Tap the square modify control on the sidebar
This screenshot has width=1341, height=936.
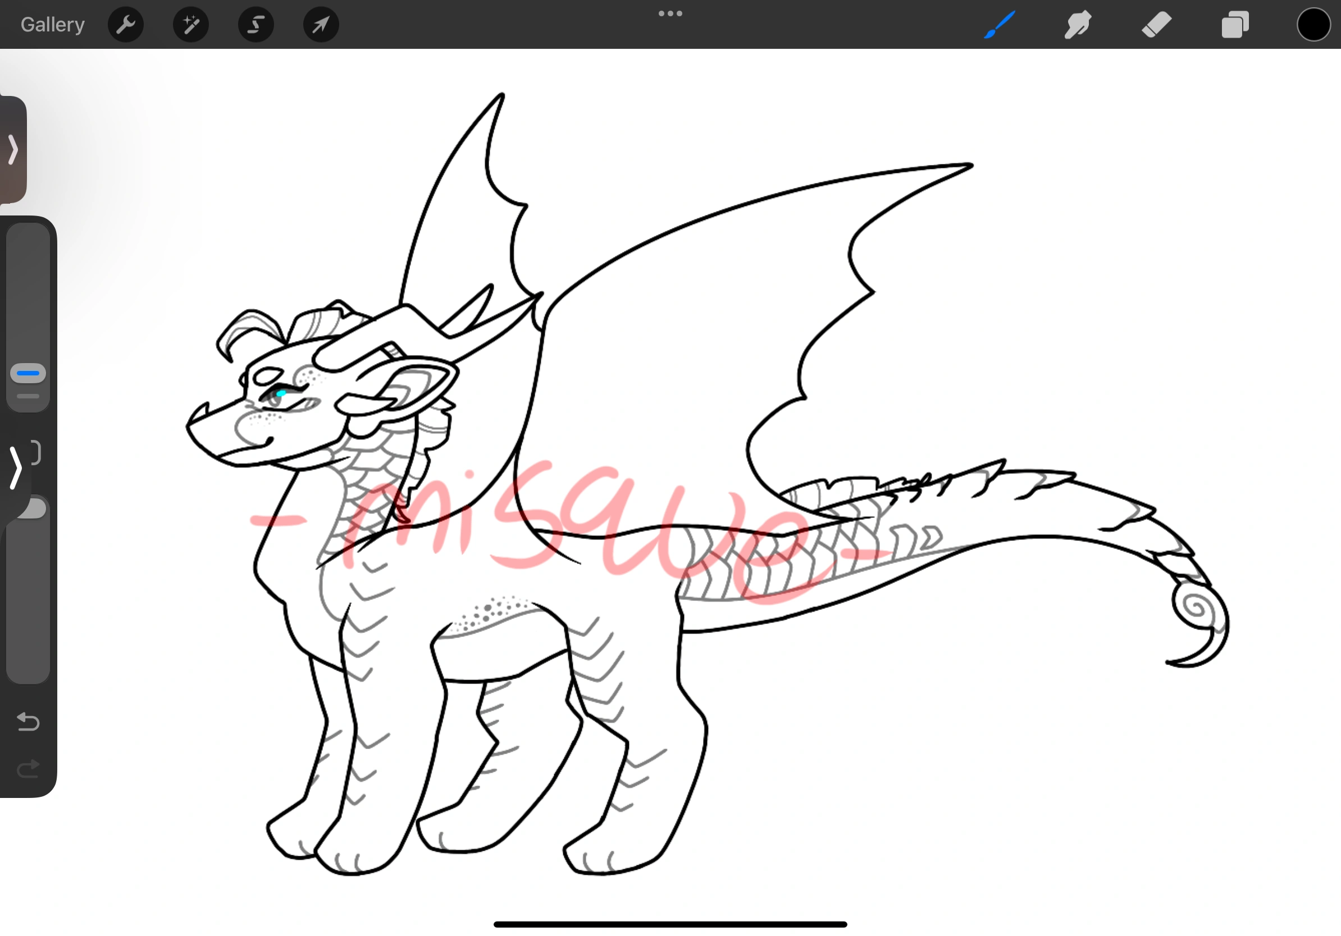tap(35, 451)
